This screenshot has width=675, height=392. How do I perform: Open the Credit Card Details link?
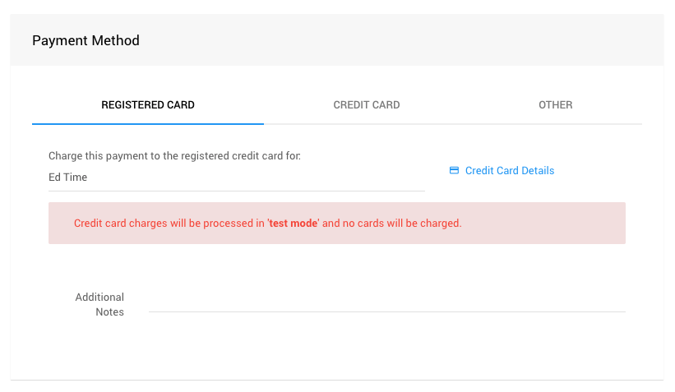509,171
